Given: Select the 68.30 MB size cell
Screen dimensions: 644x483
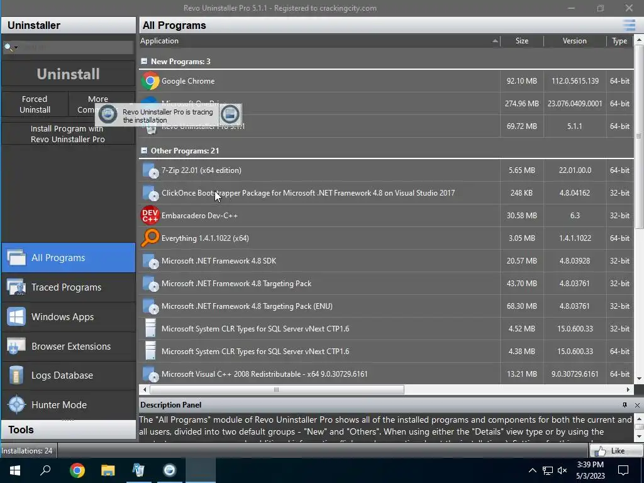Looking at the screenshot, I should click(521, 306).
